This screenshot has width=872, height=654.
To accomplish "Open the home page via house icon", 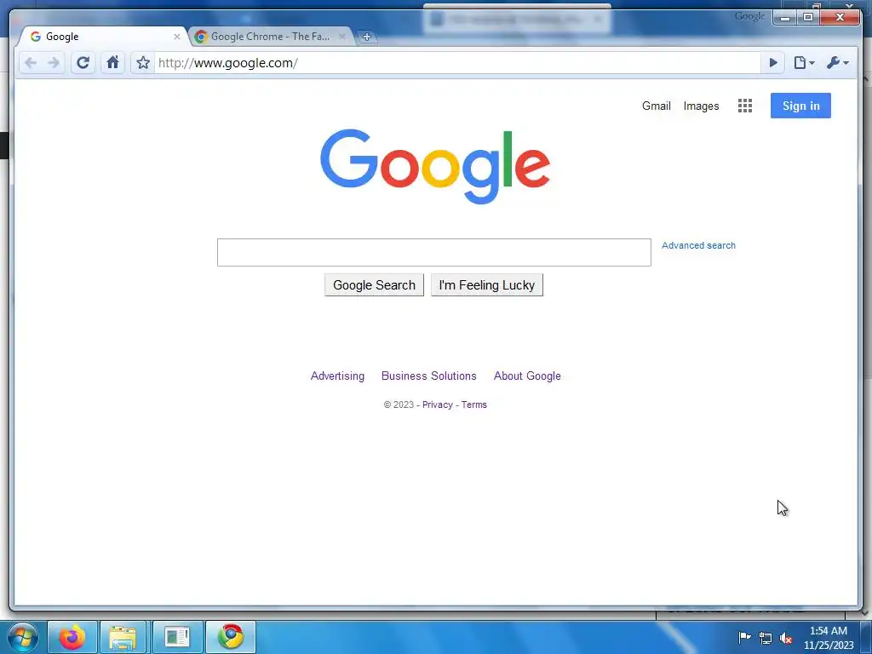I will point(113,62).
